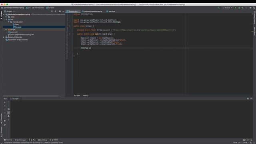Click the tool window quick-access icon in status bar
Image resolution: width=256 pixels, height=144 pixels.
click(x=1, y=143)
